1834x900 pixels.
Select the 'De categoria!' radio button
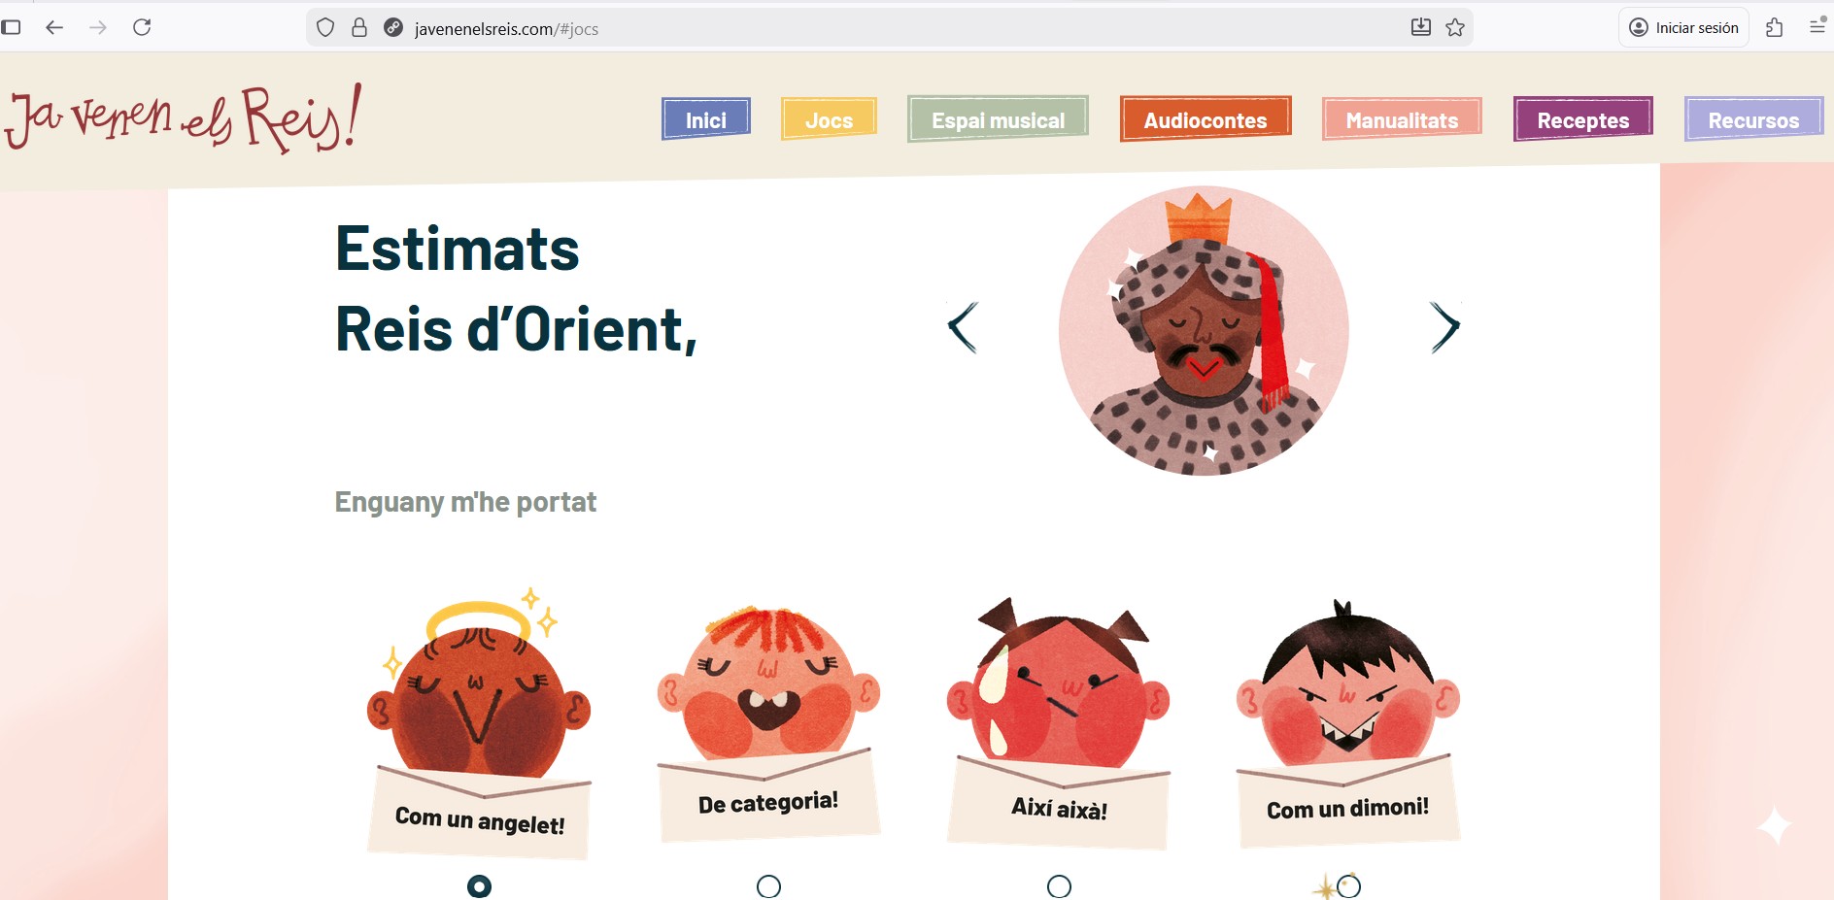click(768, 886)
